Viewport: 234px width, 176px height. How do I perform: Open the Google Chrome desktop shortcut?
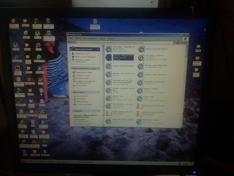[40, 80]
